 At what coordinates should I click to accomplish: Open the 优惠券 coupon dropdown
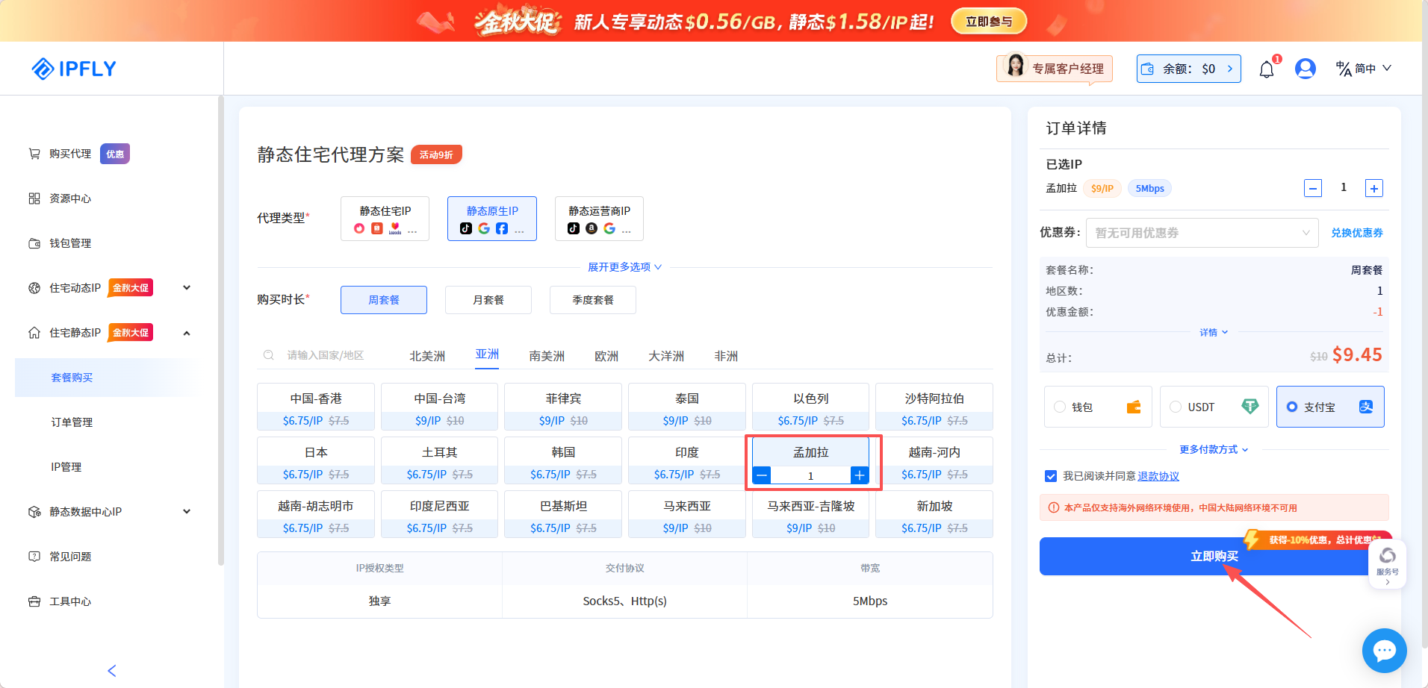(x=1202, y=233)
